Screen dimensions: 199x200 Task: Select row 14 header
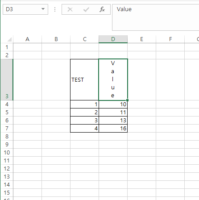[x=7, y=185]
